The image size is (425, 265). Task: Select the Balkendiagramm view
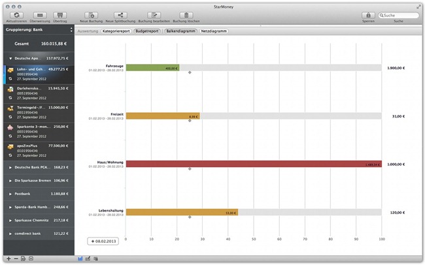(x=181, y=31)
